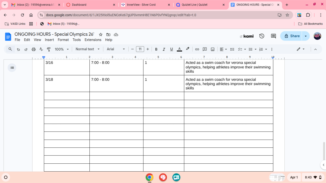Bookmark this page with the star icon
Image resolution: width=326 pixels, height=183 pixels.
coord(287,15)
